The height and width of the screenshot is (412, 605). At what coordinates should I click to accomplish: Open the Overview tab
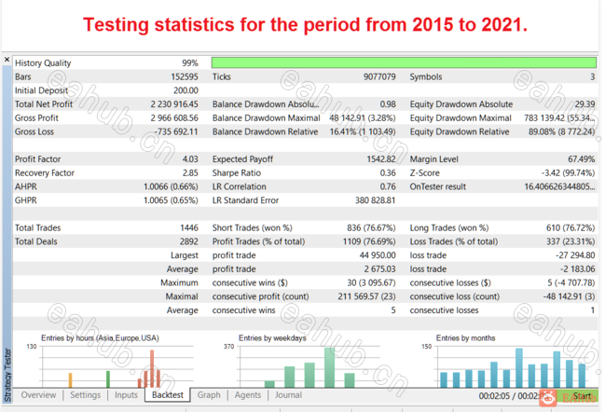[38, 395]
